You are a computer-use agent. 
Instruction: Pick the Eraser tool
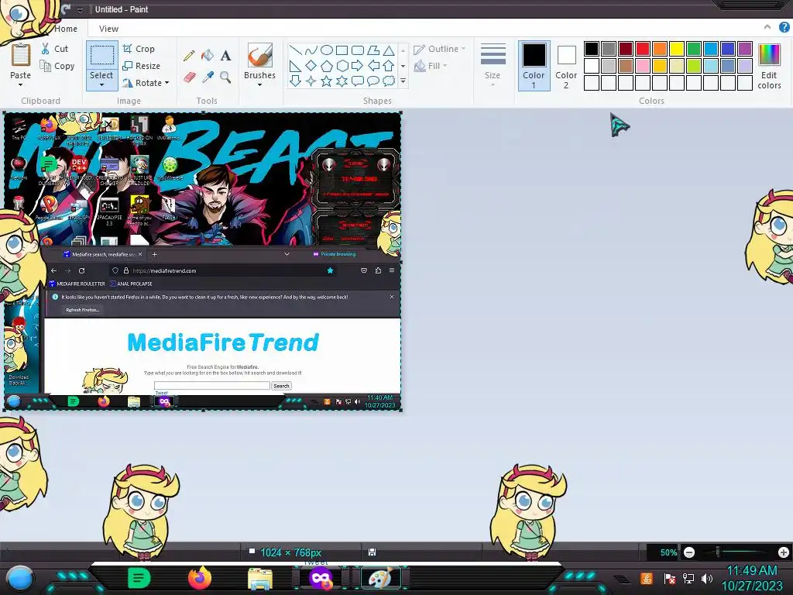point(189,77)
